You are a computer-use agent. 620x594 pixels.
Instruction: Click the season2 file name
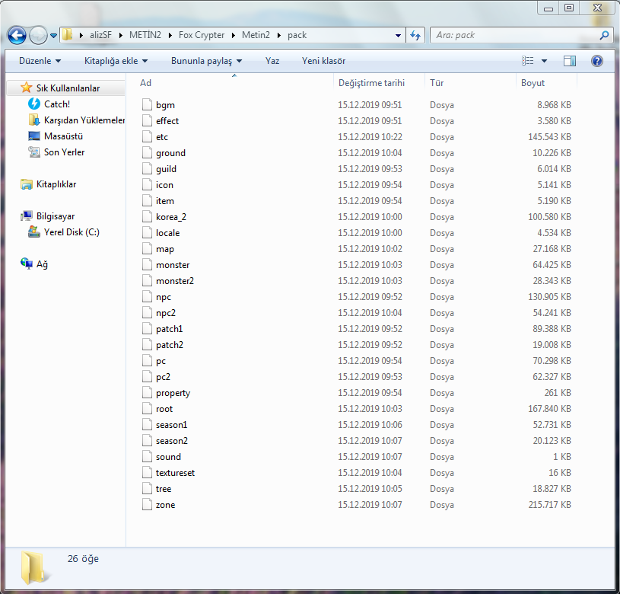[x=172, y=441]
